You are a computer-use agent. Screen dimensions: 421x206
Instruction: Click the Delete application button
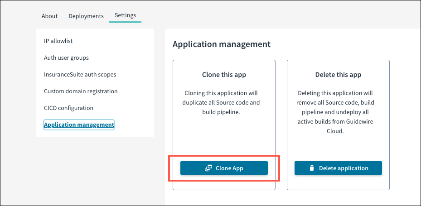coord(339,168)
